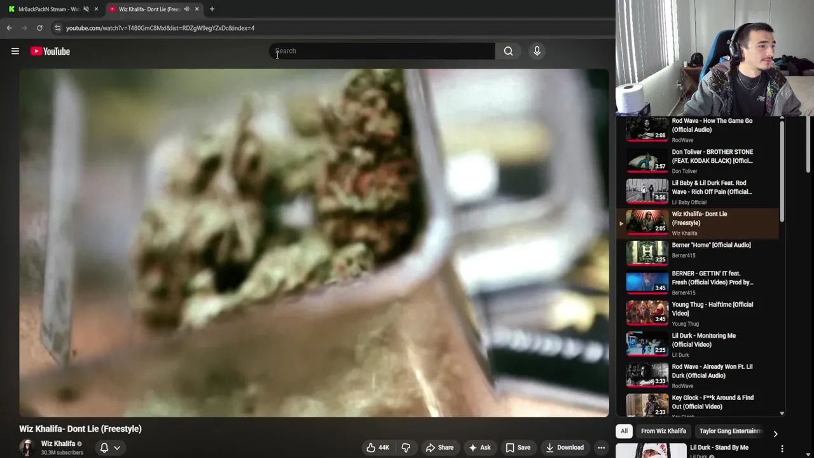This screenshot has width=814, height=458.
Task: Download the Dont Lie video
Action: [x=565, y=447]
